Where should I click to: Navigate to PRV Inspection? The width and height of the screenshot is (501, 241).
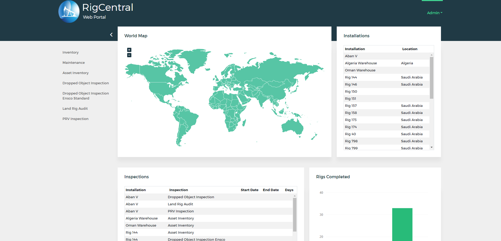(x=76, y=119)
